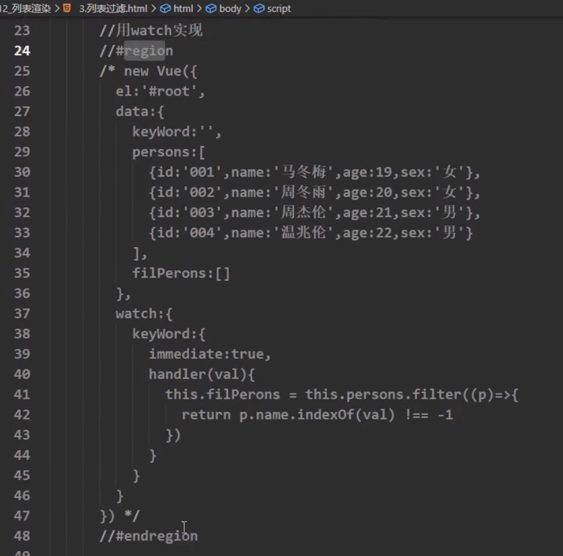Click line number 37 in gutter
563x556 pixels.
pos(22,314)
